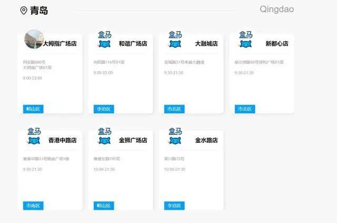Viewport: 337px width, 223px height.
Task: Click the address line on 金水路店 card
Action: coord(174,159)
